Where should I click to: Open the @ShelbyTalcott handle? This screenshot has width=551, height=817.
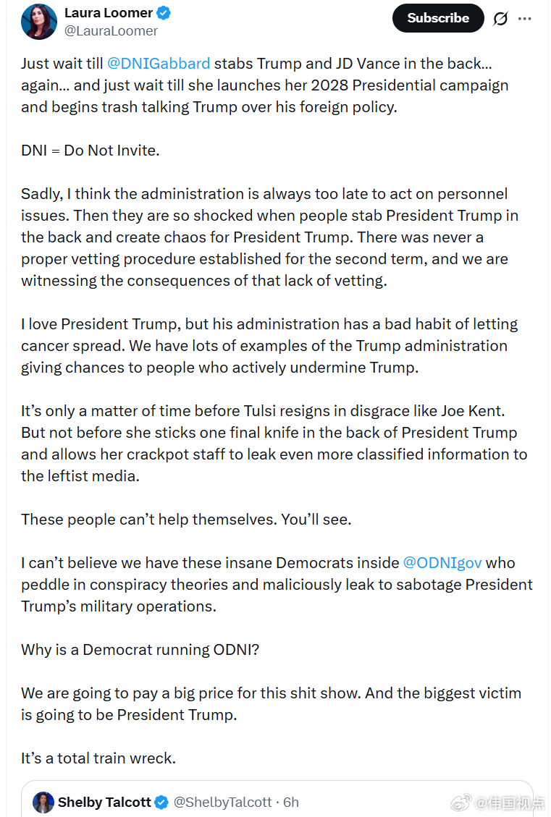222,803
